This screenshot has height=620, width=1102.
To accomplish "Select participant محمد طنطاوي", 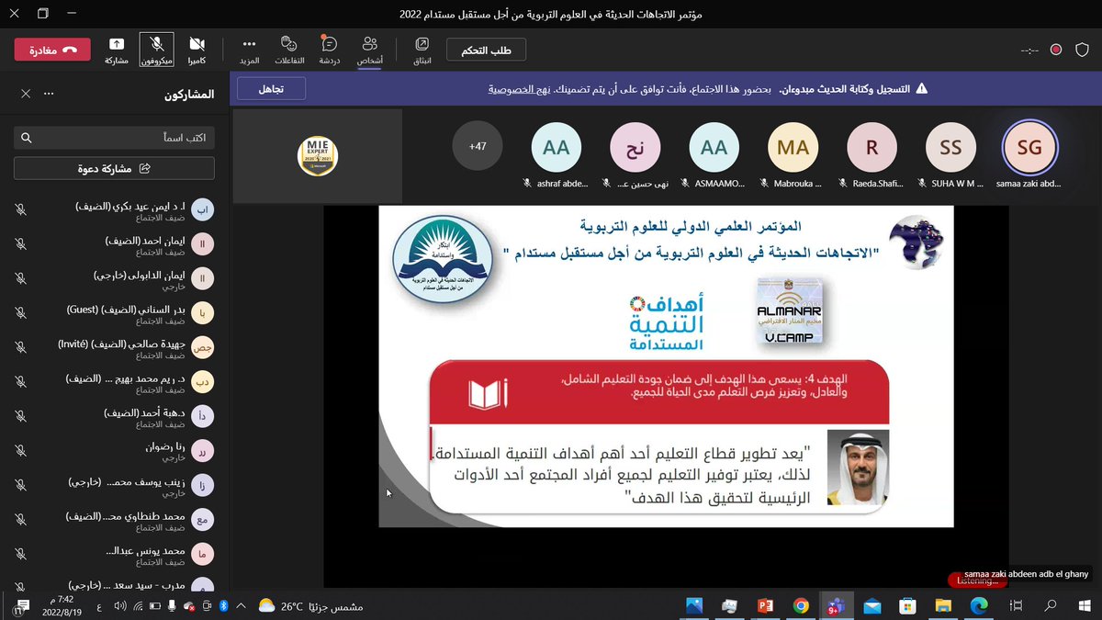I will click(114, 522).
